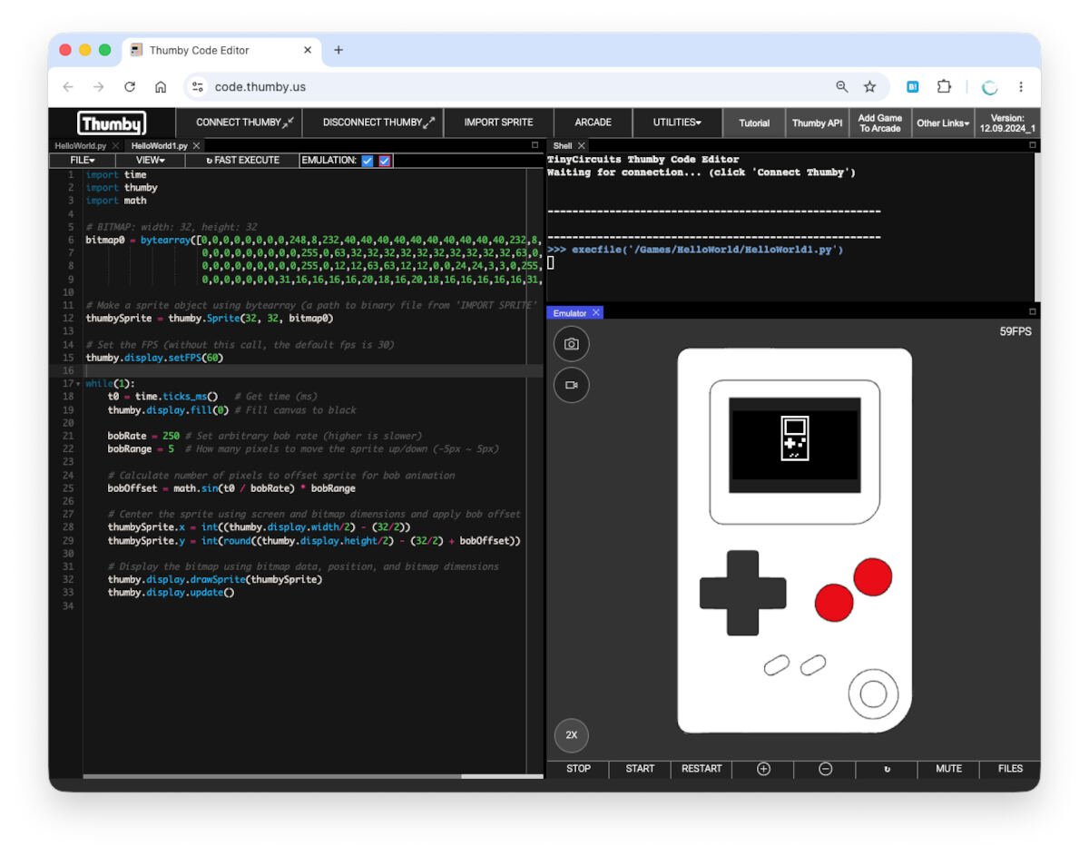This screenshot has height=856, width=1089.
Task: Switch to HelloWorld.py tab
Action: coord(80,145)
